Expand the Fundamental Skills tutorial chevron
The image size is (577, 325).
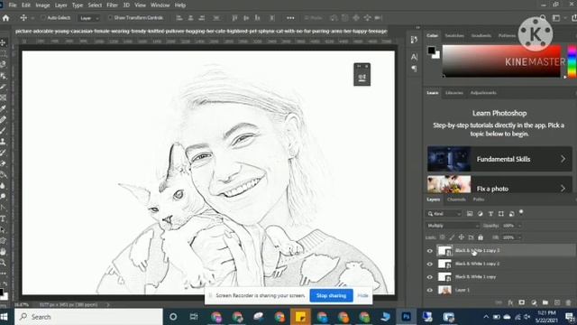click(x=563, y=159)
